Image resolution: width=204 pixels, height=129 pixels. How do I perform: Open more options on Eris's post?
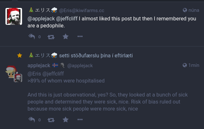point(80,36)
